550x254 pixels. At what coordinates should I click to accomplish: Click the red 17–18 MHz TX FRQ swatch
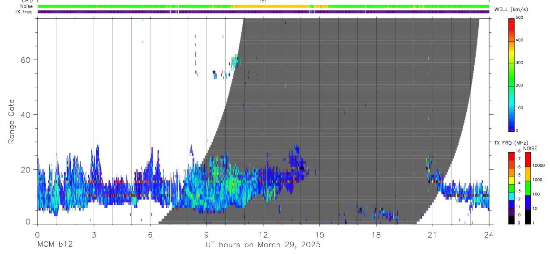point(511,155)
